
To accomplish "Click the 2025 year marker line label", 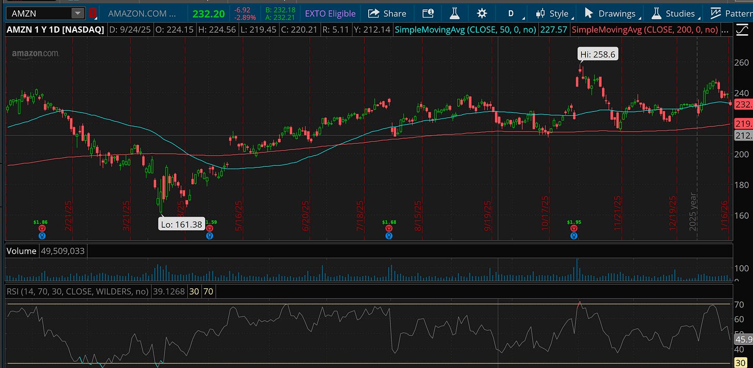I will click(x=693, y=212).
